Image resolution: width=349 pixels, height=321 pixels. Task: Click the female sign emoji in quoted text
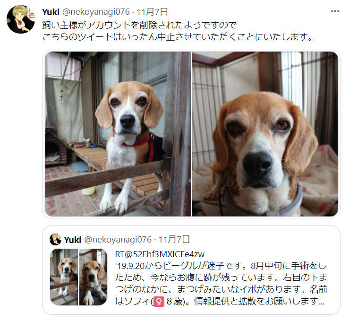[x=159, y=302]
